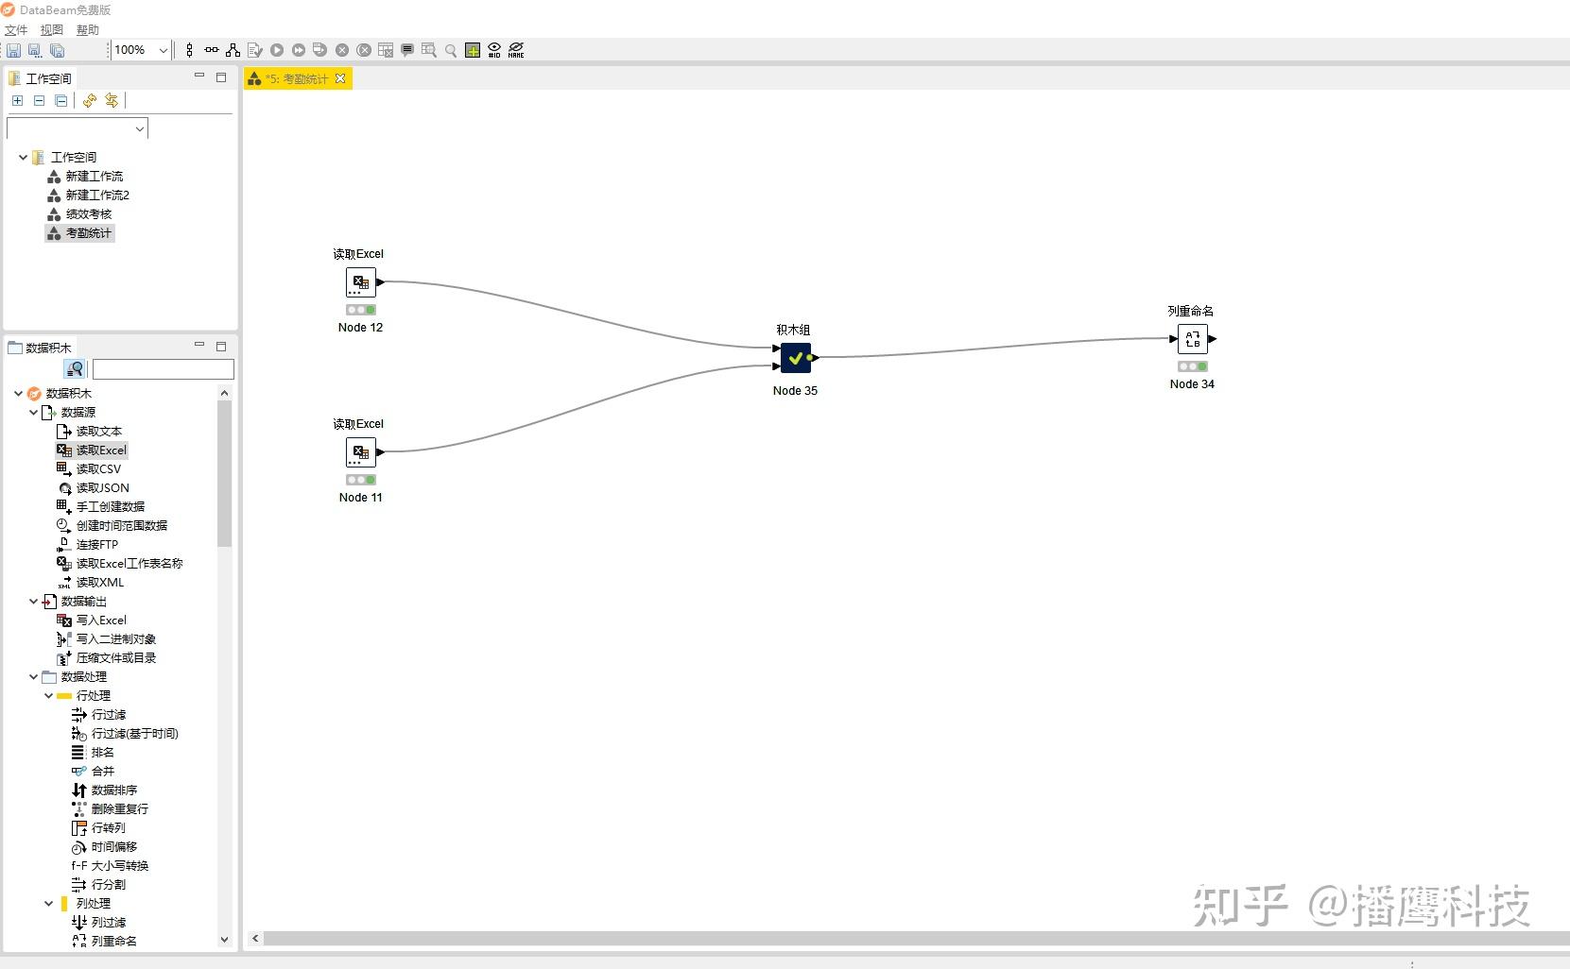
Task: Click the vertical node alignment icon
Action: pyautogui.click(x=190, y=50)
